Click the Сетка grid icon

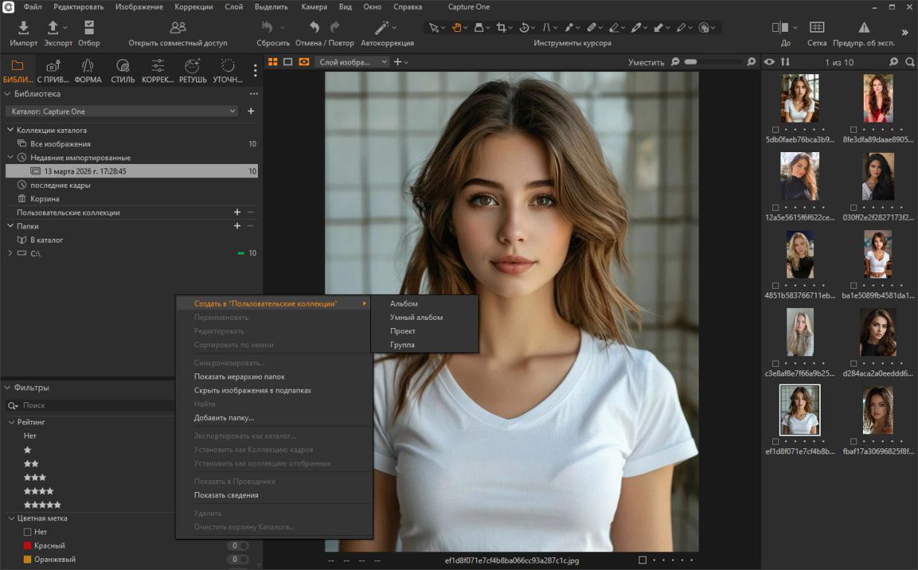point(816,28)
